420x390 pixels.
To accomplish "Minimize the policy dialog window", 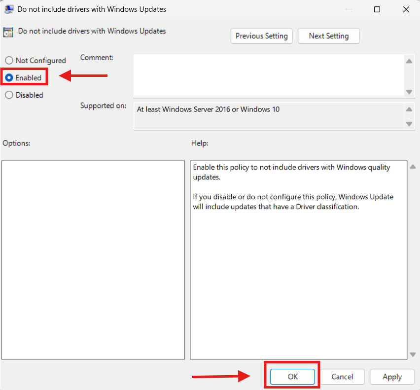I will (348, 9).
